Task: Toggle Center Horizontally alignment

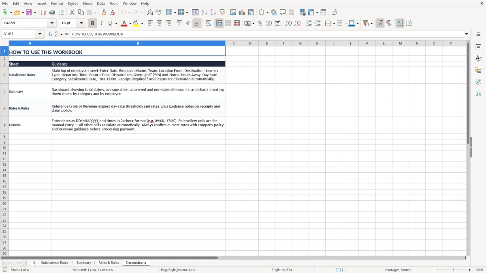Action: point(159,23)
